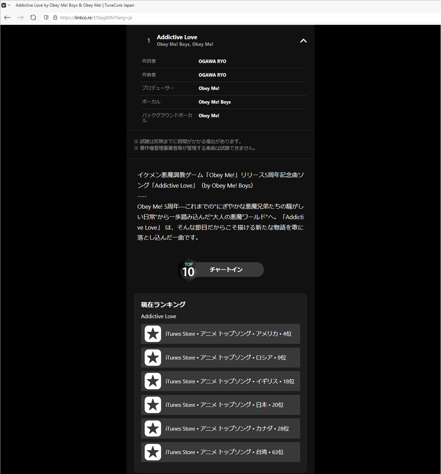Viewport: 441px width, 474px height.
Task: Click Obey Me! next to バックグラウンドボーカル
Action: (x=209, y=116)
